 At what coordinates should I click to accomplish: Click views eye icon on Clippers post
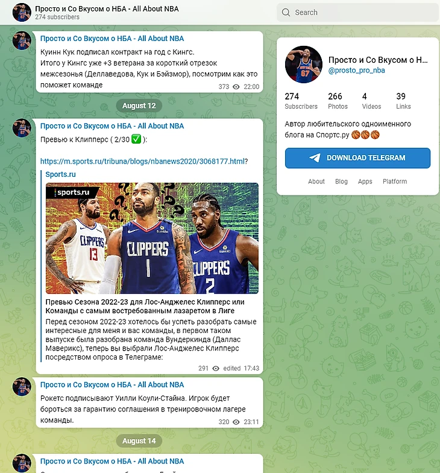(x=216, y=368)
